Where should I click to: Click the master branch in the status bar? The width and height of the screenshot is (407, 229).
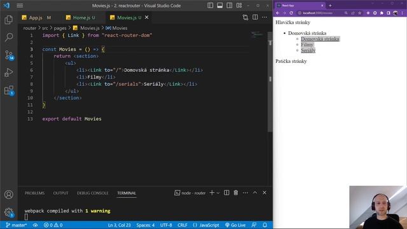point(16,225)
